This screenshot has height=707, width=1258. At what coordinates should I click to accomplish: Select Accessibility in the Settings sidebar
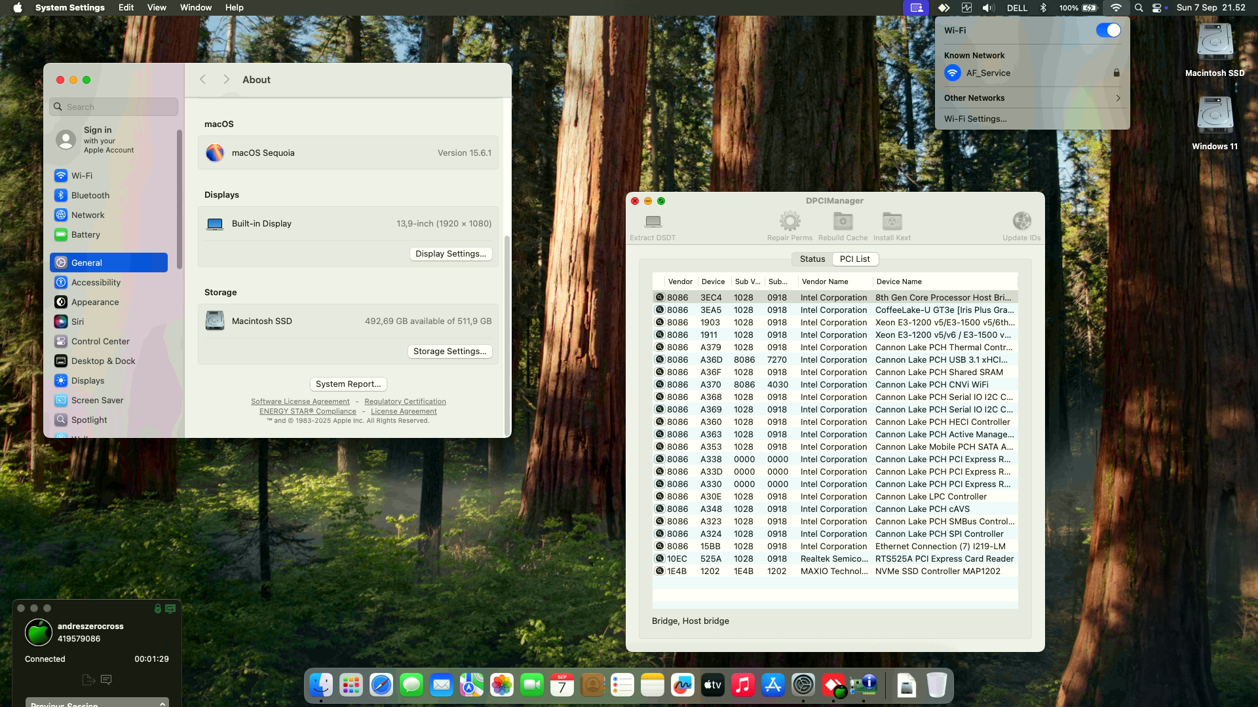(109, 283)
